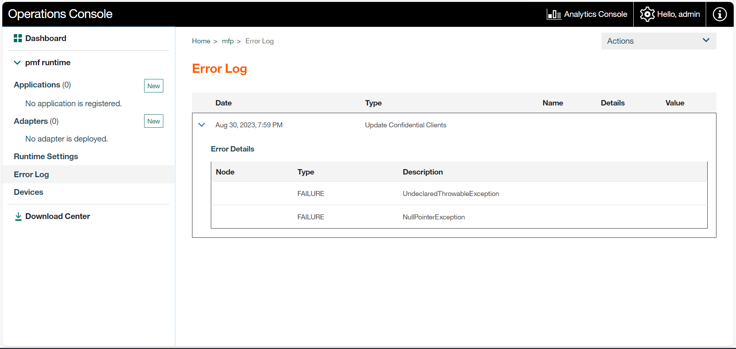The width and height of the screenshot is (736, 349).
Task: Click FAILURE in UndeclaredThrowableException row
Action: click(311, 194)
